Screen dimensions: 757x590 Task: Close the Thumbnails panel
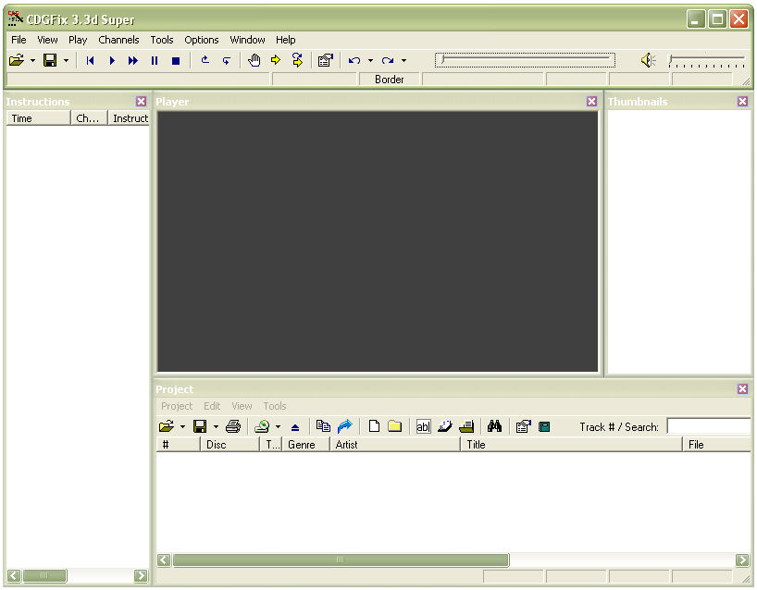pyautogui.click(x=742, y=102)
